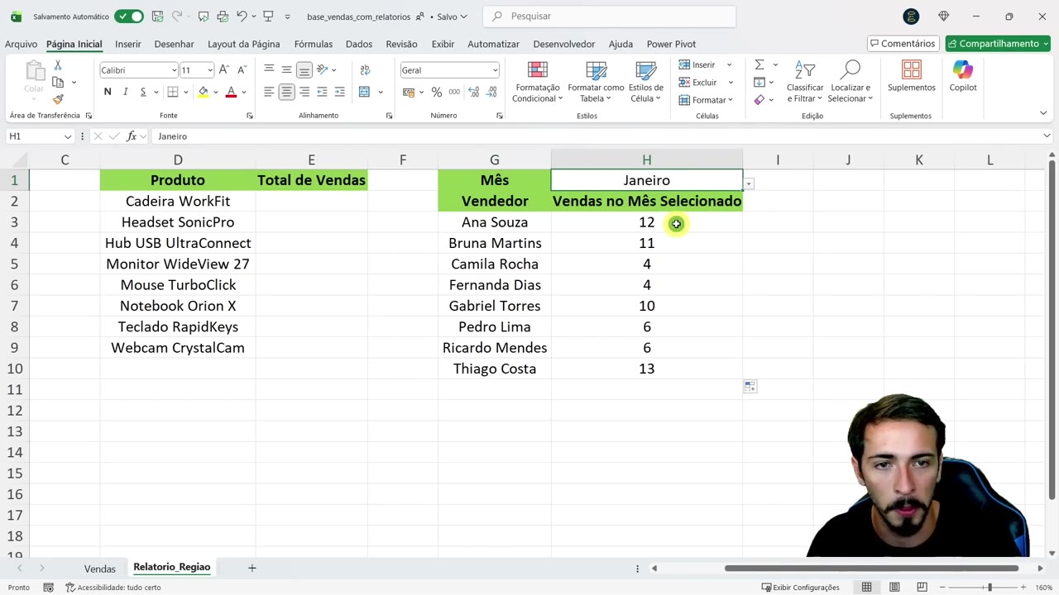Click the horizontal scrollbar thumb
The height and width of the screenshot is (595, 1059).
click(871, 568)
